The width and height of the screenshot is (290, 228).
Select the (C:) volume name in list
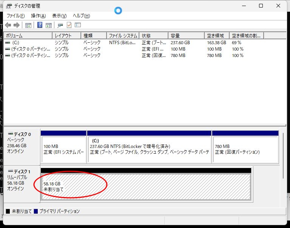tap(16, 43)
